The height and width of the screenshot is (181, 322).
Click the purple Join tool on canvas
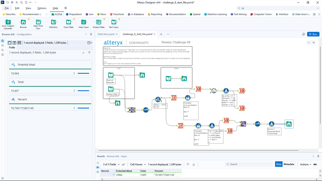click(x=132, y=110)
